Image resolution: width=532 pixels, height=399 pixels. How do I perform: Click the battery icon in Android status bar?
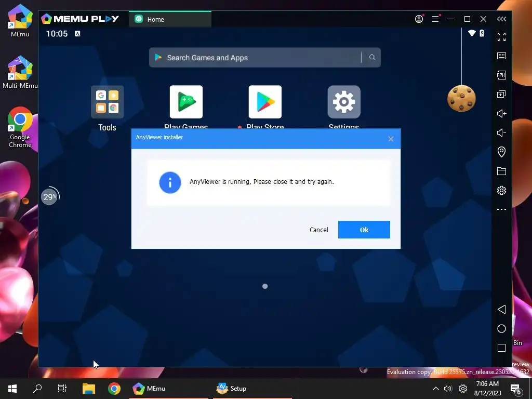pyautogui.click(x=482, y=33)
